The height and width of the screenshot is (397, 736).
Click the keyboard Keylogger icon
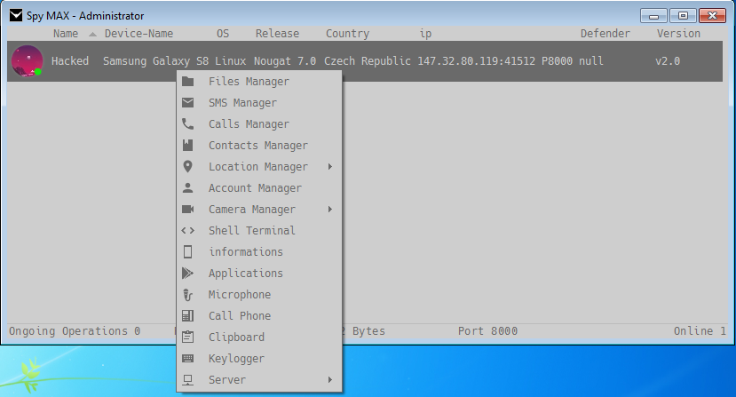(x=187, y=359)
